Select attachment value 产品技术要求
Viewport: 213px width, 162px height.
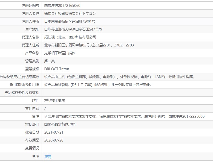54,101
